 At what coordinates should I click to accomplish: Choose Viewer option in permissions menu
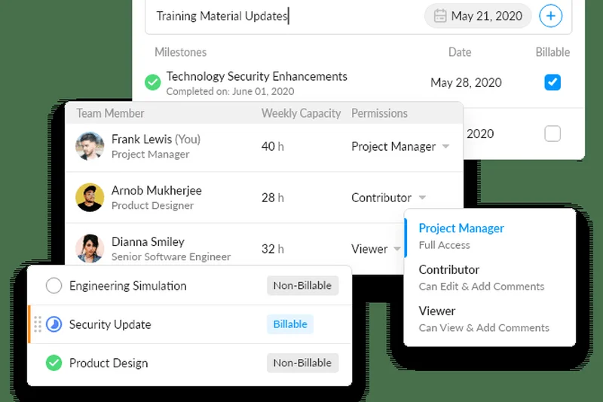pos(437,311)
